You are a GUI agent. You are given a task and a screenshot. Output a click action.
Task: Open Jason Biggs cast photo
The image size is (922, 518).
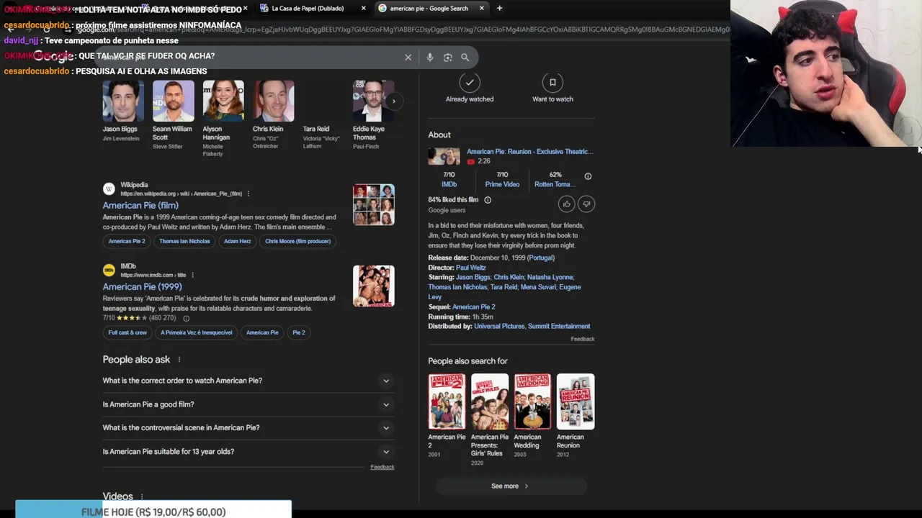click(x=123, y=101)
